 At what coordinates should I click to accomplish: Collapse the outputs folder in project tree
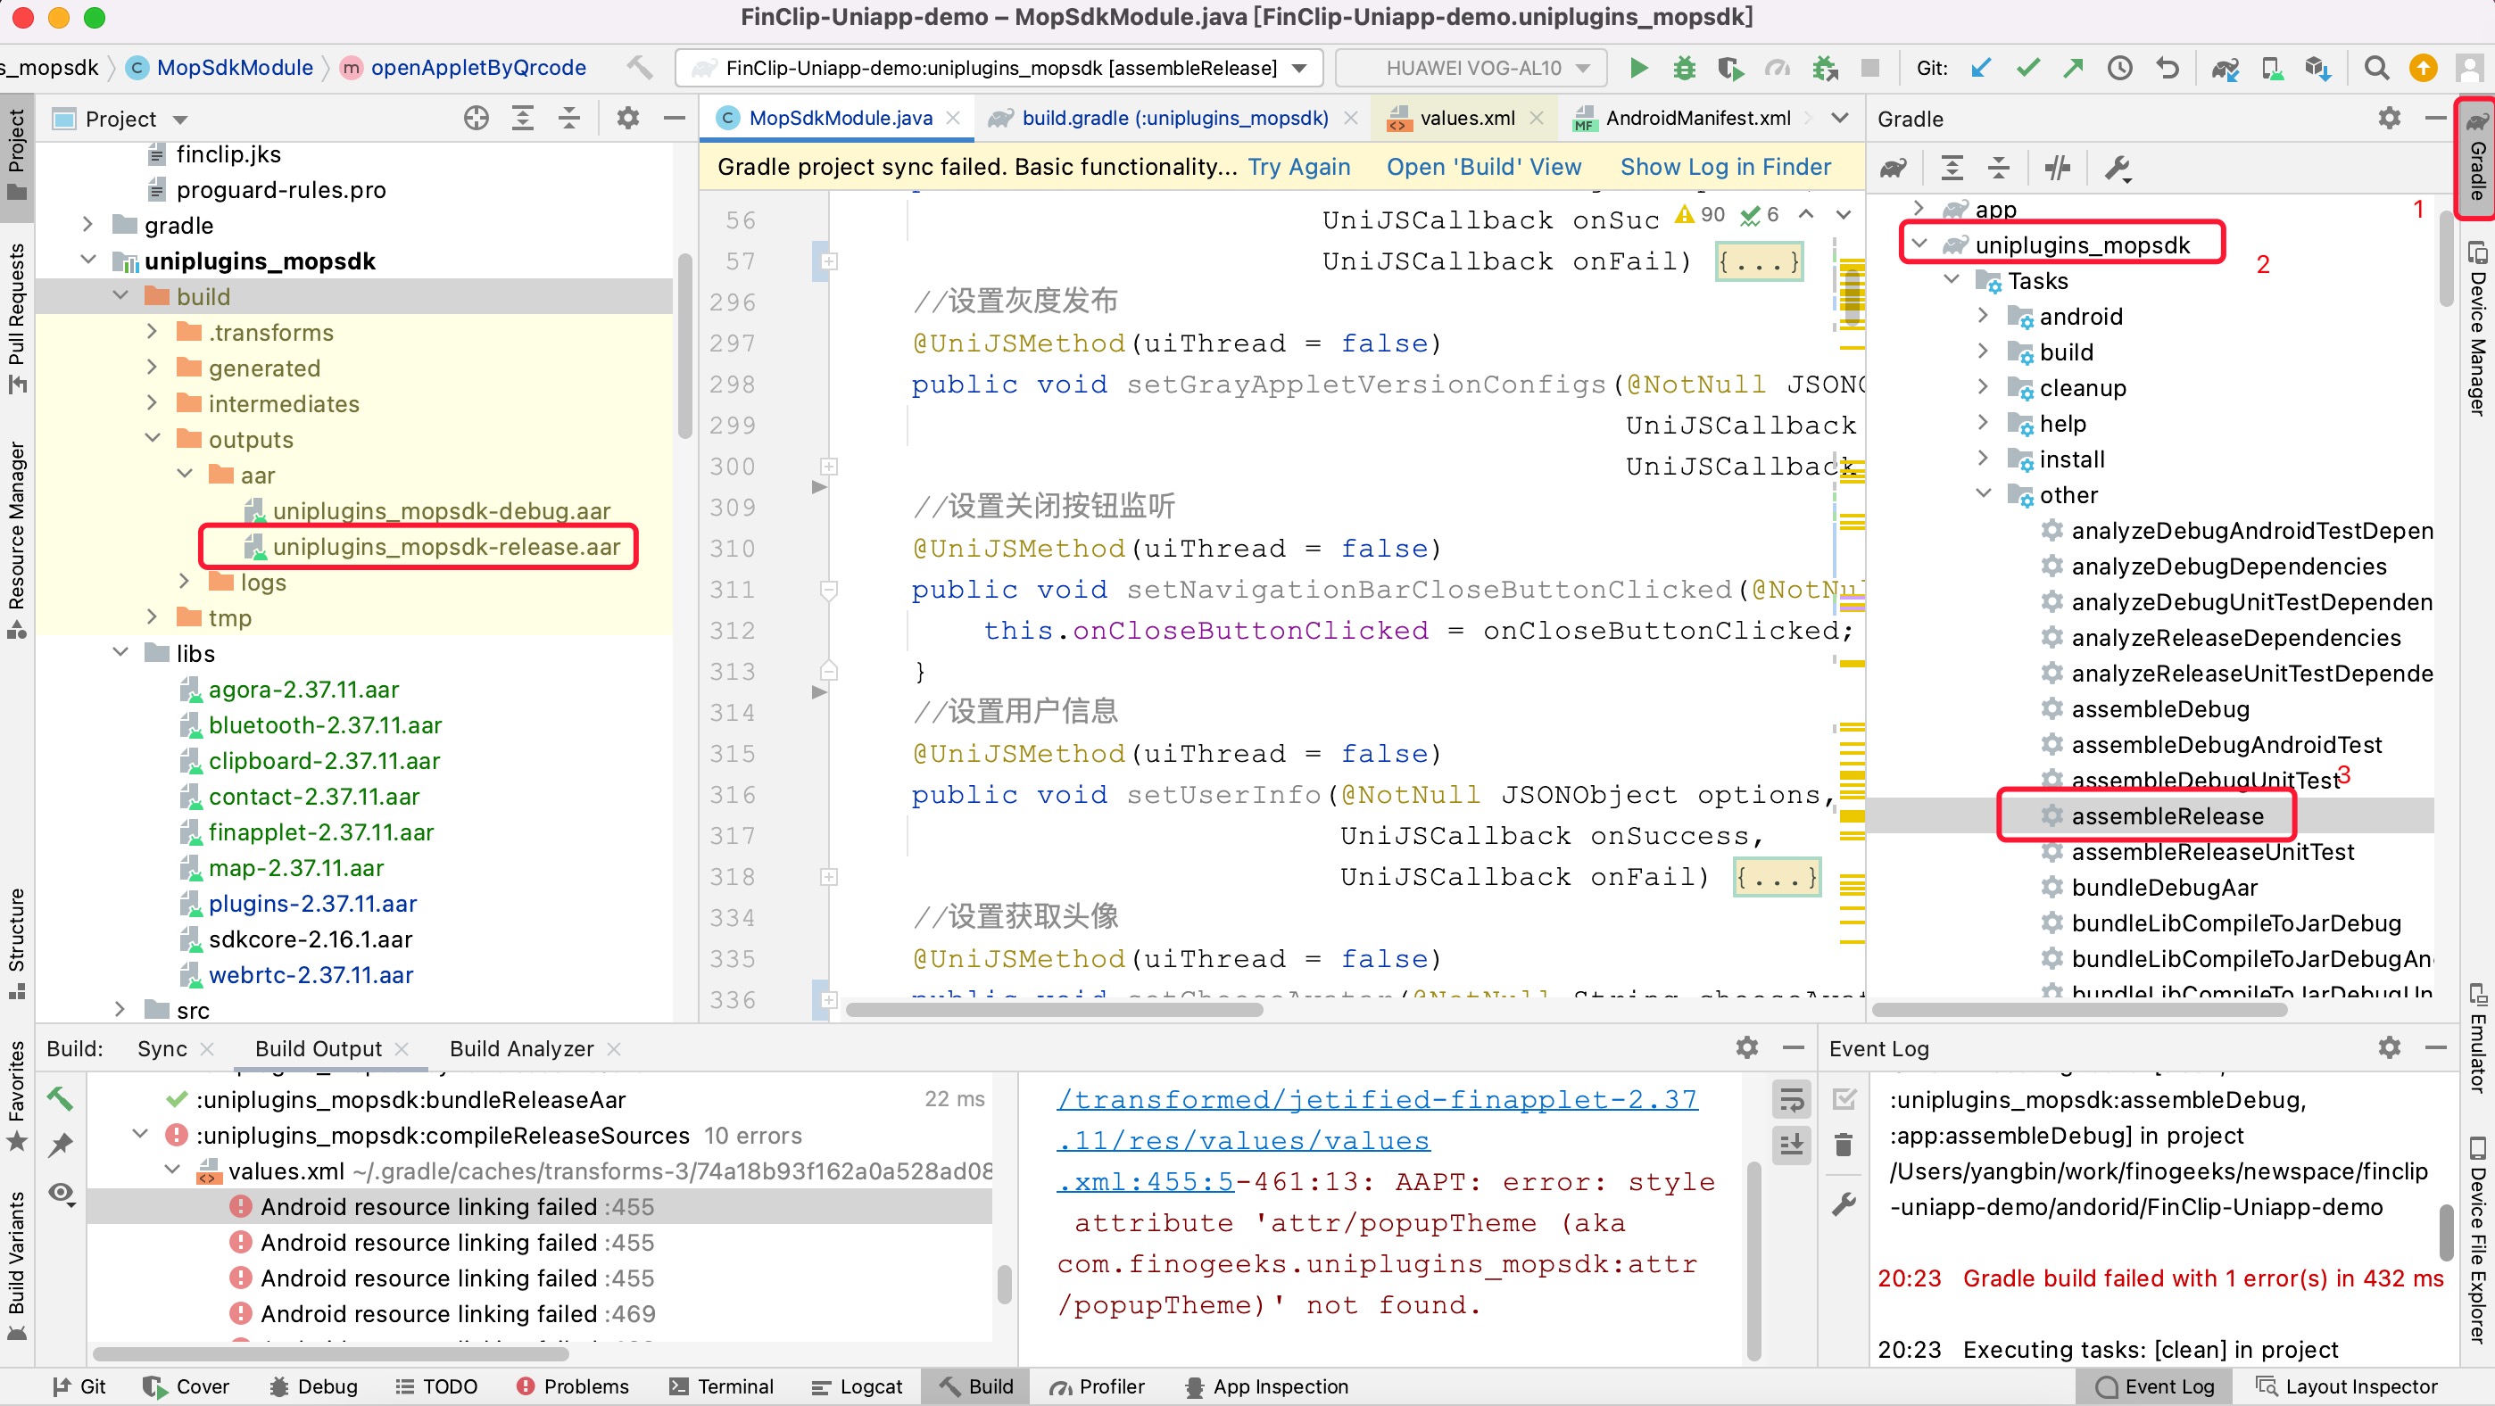pyautogui.click(x=152, y=440)
